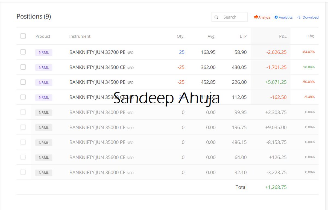The image size is (328, 210).
Task: Check the BANKNIFTY JUN 34000 PE row checkbox
Action: (x=23, y=112)
